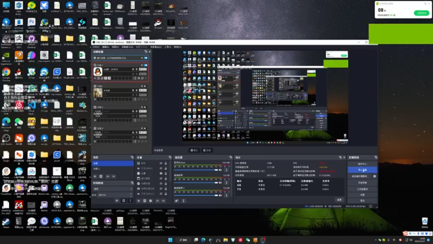Increase transition duration 300 ms stepper
The height and width of the screenshot is (244, 433).
(131, 194)
